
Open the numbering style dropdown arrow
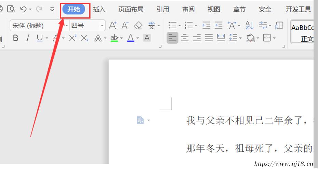pyautogui.click(x=196, y=26)
